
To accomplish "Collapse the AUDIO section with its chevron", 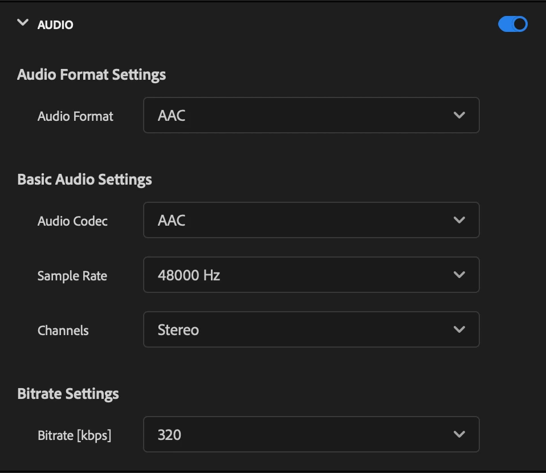I will [23, 23].
